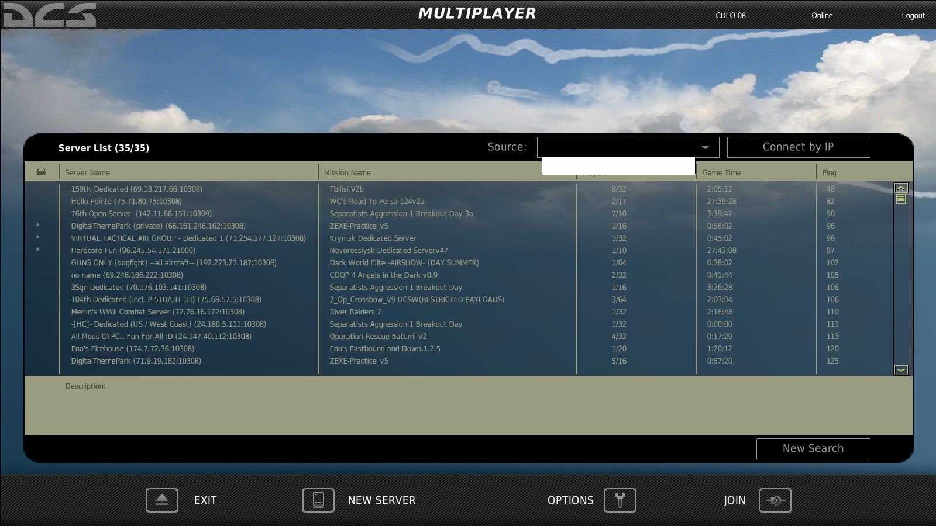This screenshot has height=526, width=936.
Task: Click the MULTIPLAYER title header
Action: [x=477, y=13]
